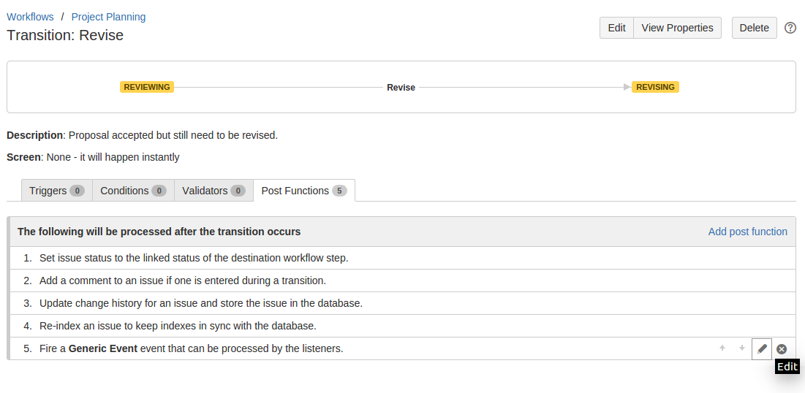Open the Conditions tab
Viewport: 805px width, 393px height.
coord(134,191)
